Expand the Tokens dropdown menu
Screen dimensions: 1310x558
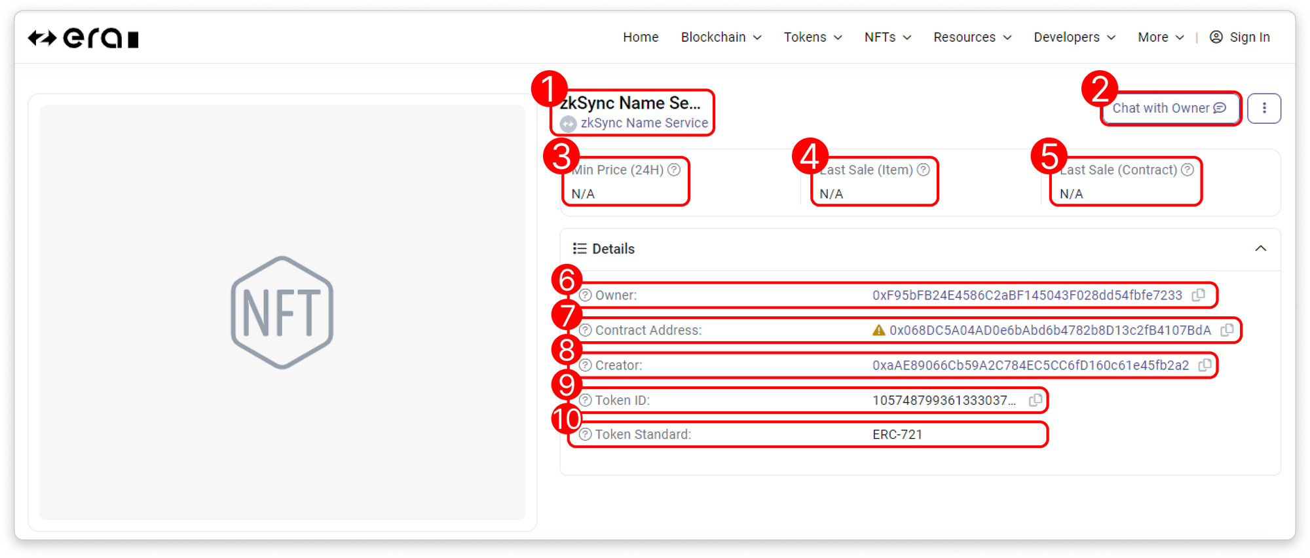pos(812,37)
